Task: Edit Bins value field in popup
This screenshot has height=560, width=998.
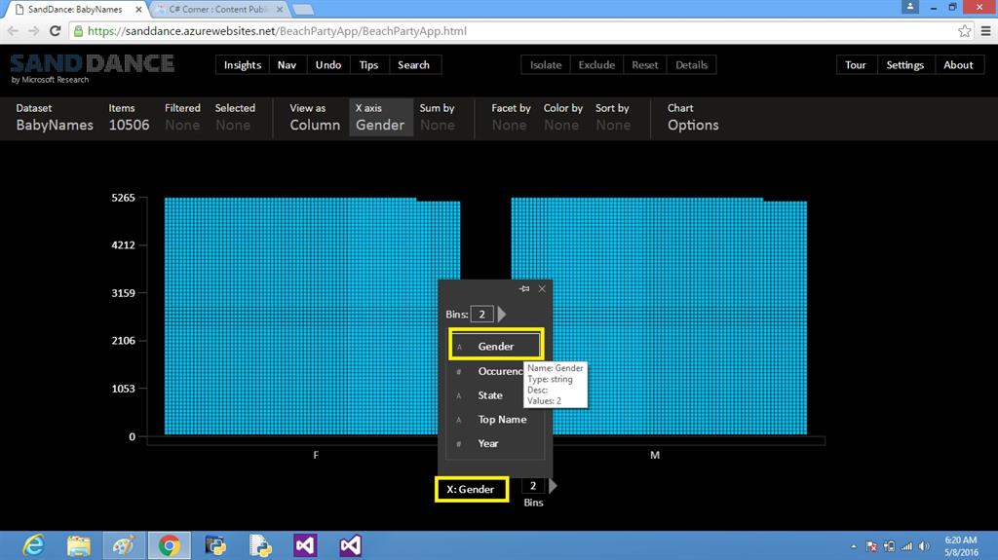Action: [481, 314]
